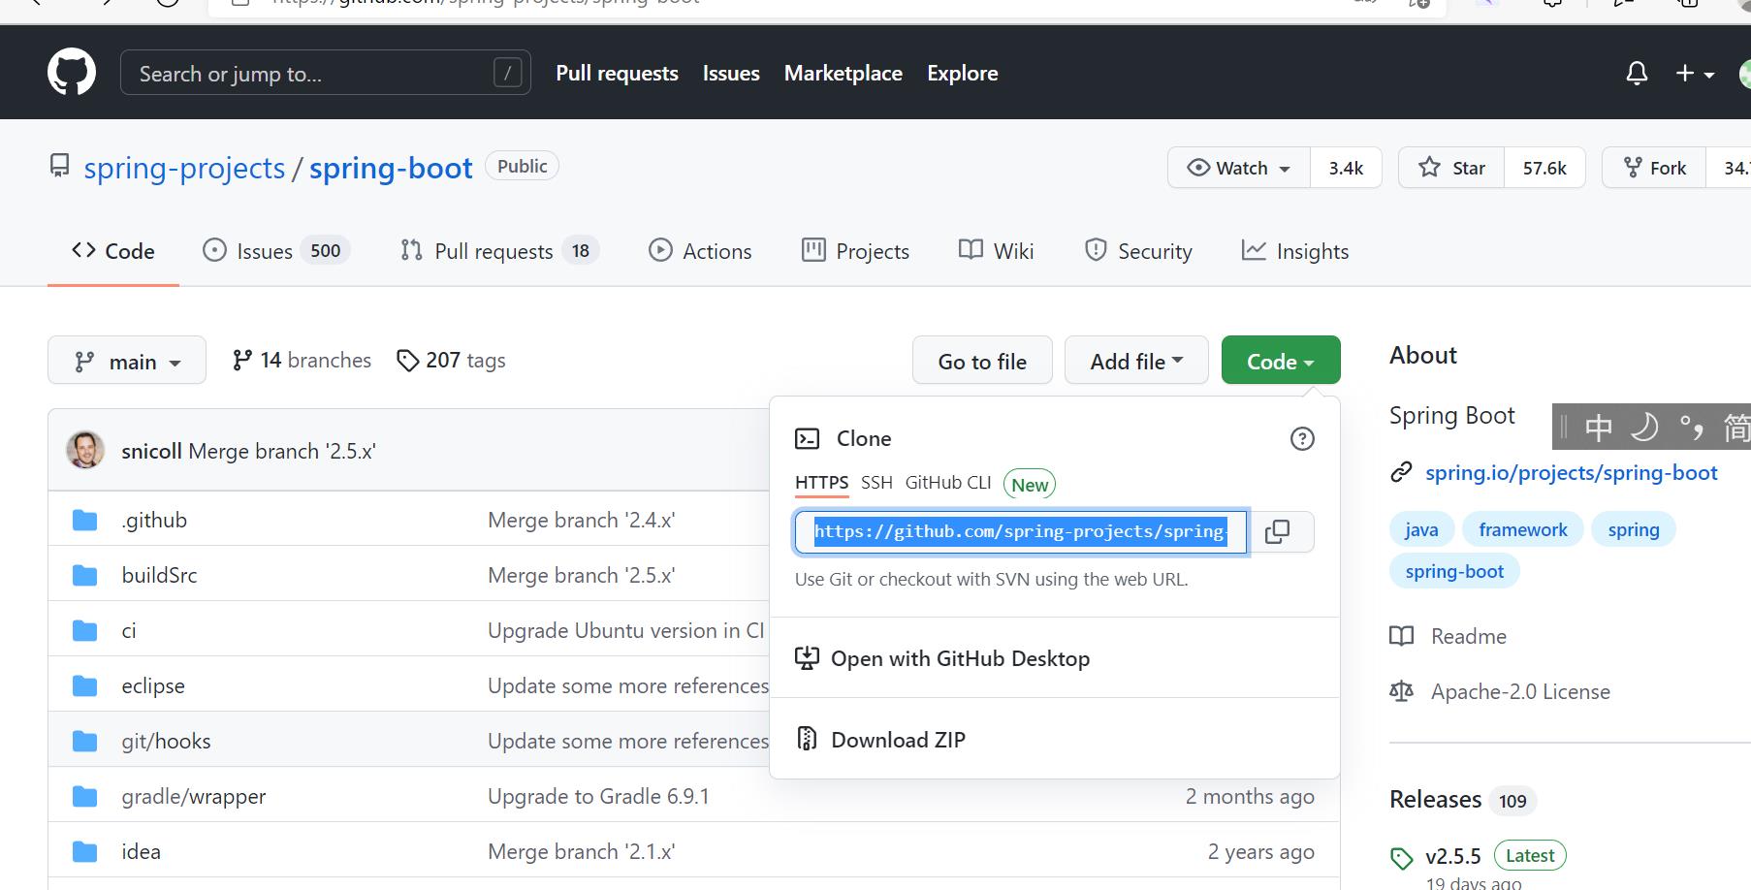Click snicoll's avatar thumbnail

[85, 450]
